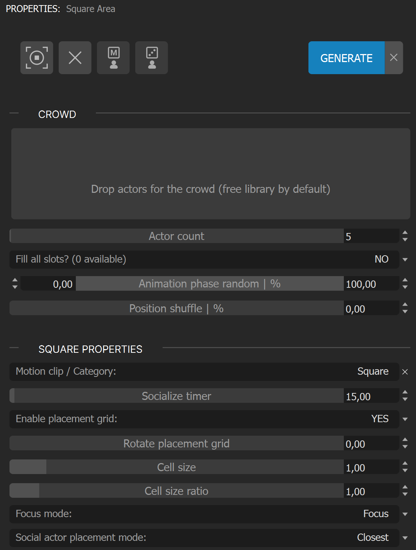Open the Fill all slots dropdown
The image size is (416, 550).
[x=405, y=260]
